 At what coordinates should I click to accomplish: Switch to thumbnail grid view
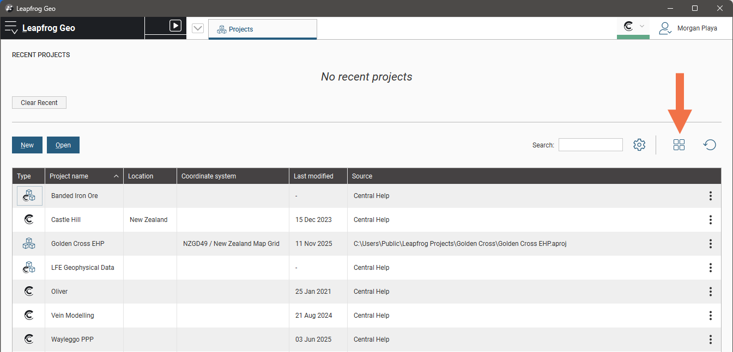pos(679,145)
